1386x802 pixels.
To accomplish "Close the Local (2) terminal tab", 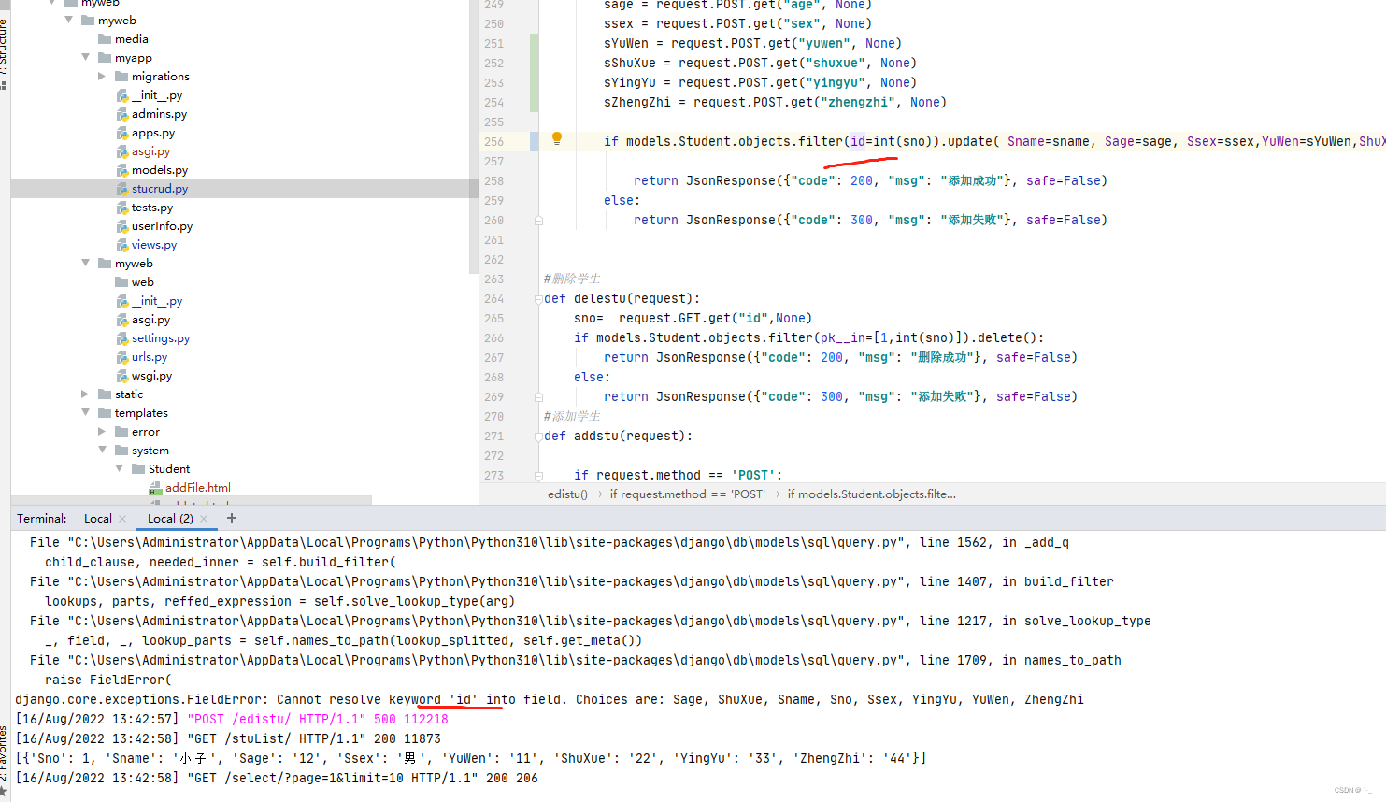I will coord(204,519).
